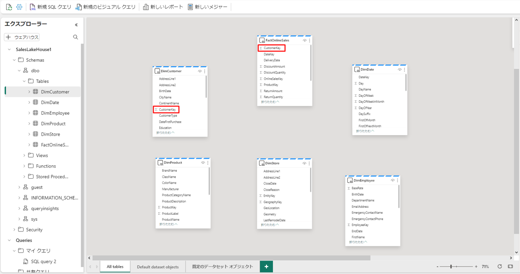Click the search icon in the Explorer panel
520x274 pixels.
[75, 37]
